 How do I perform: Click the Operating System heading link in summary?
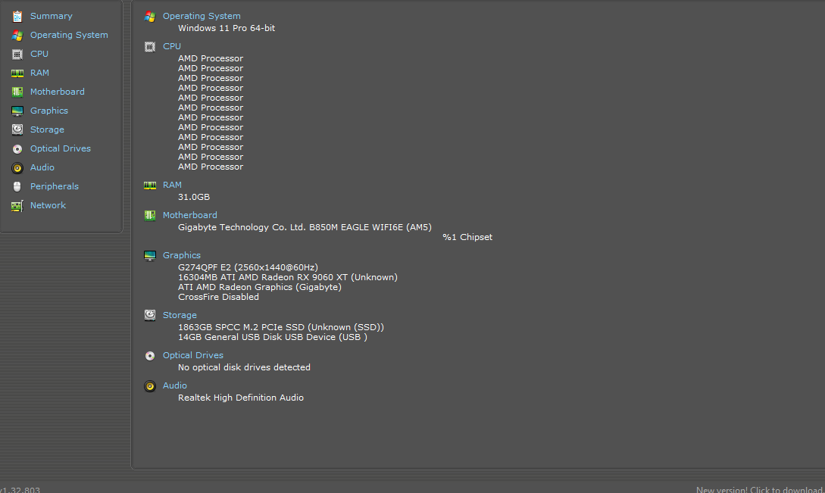pos(202,17)
